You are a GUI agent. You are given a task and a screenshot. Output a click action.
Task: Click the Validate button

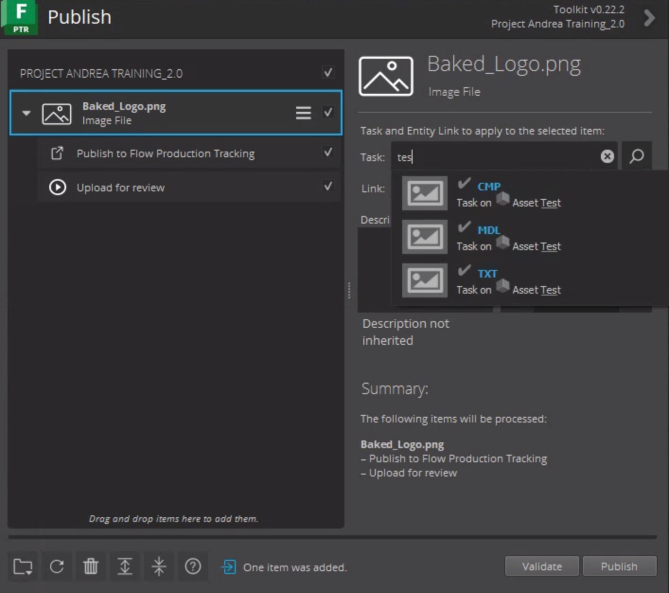pyautogui.click(x=542, y=566)
